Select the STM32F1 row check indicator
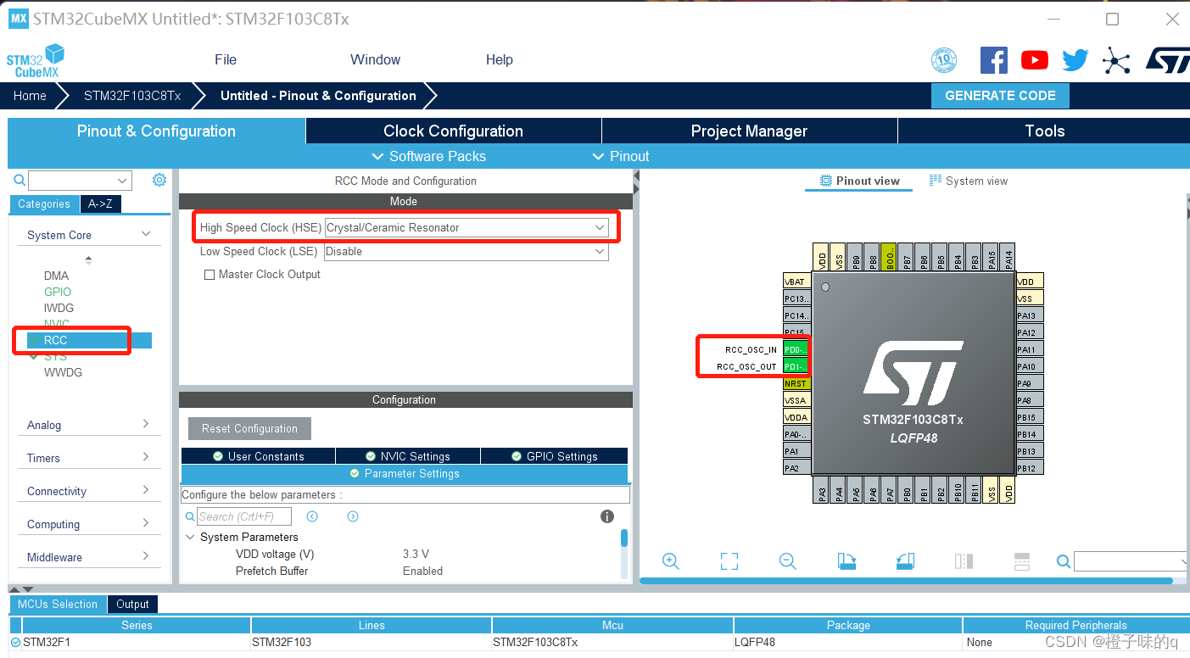1190x658 pixels. click(15, 643)
